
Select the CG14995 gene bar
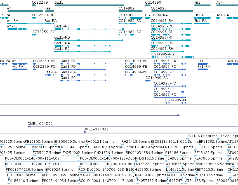172,11
